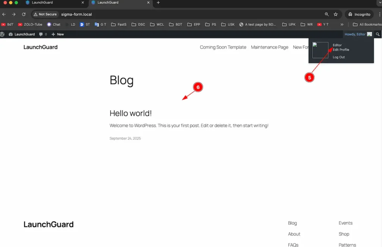Open the BdT bookmark

pyautogui.click(x=7, y=24)
